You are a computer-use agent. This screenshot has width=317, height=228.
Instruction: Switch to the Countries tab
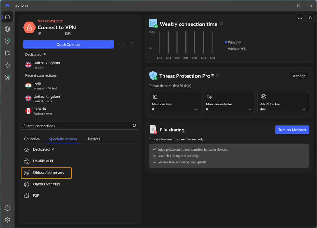coord(32,139)
